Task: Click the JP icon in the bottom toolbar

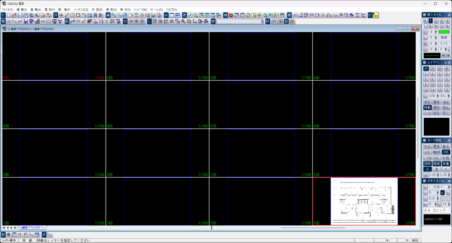Action: 44,235
